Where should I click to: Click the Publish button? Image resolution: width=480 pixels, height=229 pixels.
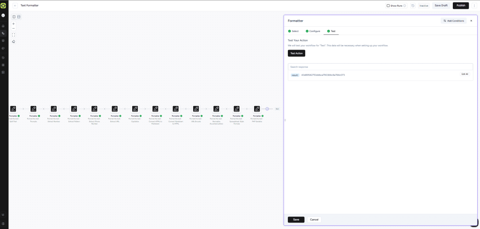(x=460, y=6)
